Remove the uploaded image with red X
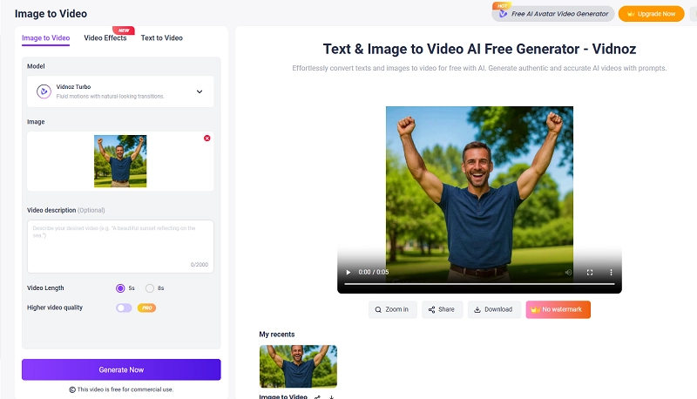This screenshot has height=399, width=697. click(206, 139)
